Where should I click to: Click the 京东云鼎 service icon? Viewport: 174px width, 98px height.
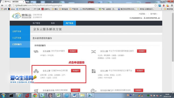click(93, 52)
